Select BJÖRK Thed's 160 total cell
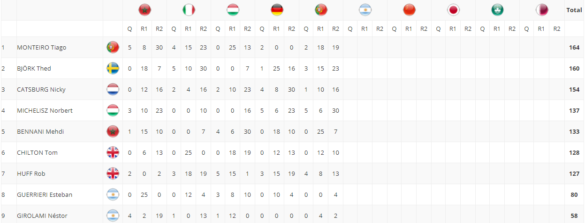The image size is (585, 223). coord(574,68)
